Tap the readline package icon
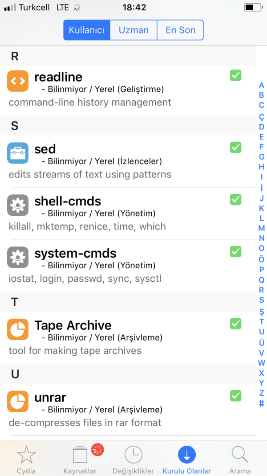Image resolution: width=267 pixels, height=476 pixels. pos(18,81)
